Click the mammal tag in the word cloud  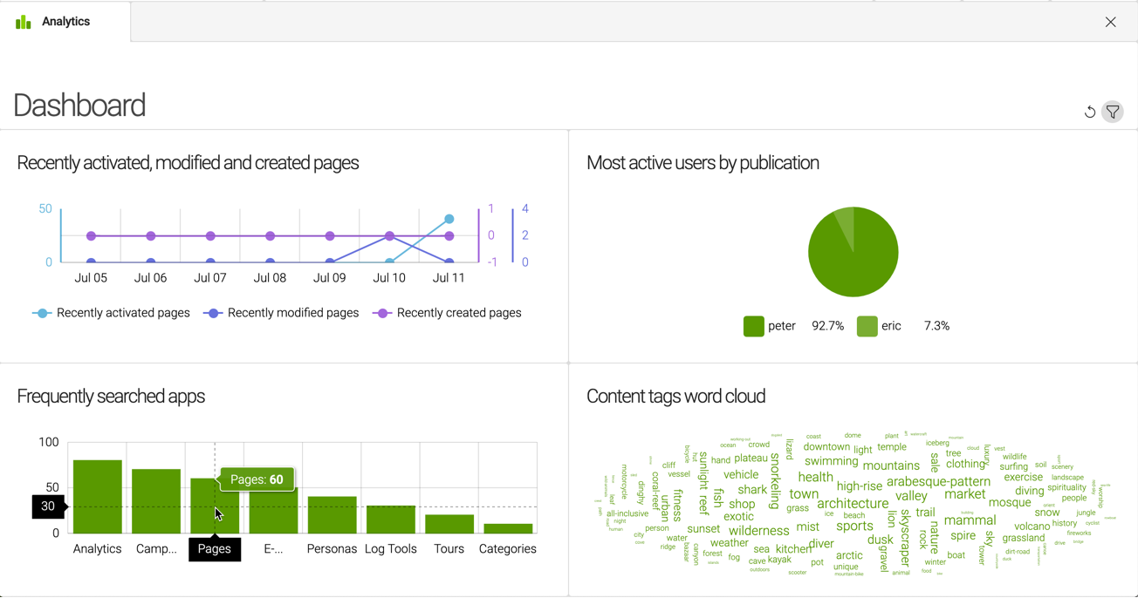click(x=971, y=520)
